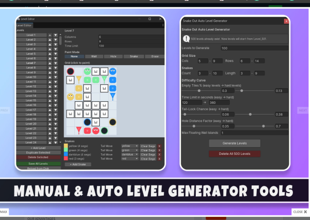The image size is (310, 220).
Task: Click the yellow snake head in the grid
Action: pos(70,97)
